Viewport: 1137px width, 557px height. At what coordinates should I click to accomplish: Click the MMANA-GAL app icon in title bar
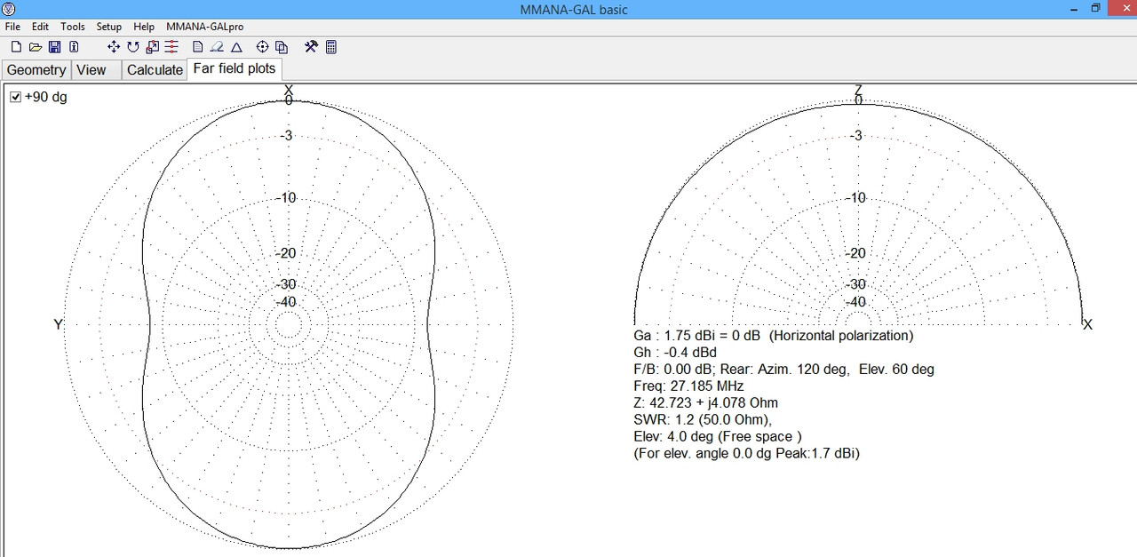tap(10, 9)
